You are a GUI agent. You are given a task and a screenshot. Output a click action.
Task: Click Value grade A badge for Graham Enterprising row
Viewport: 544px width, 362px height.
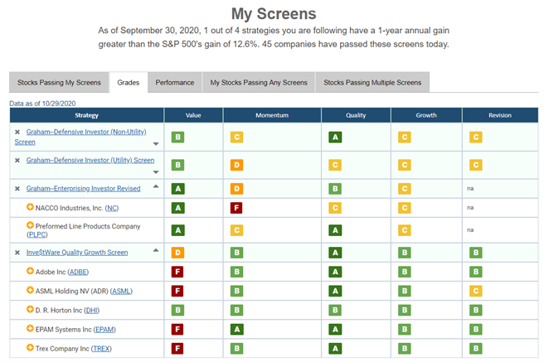[177, 189]
